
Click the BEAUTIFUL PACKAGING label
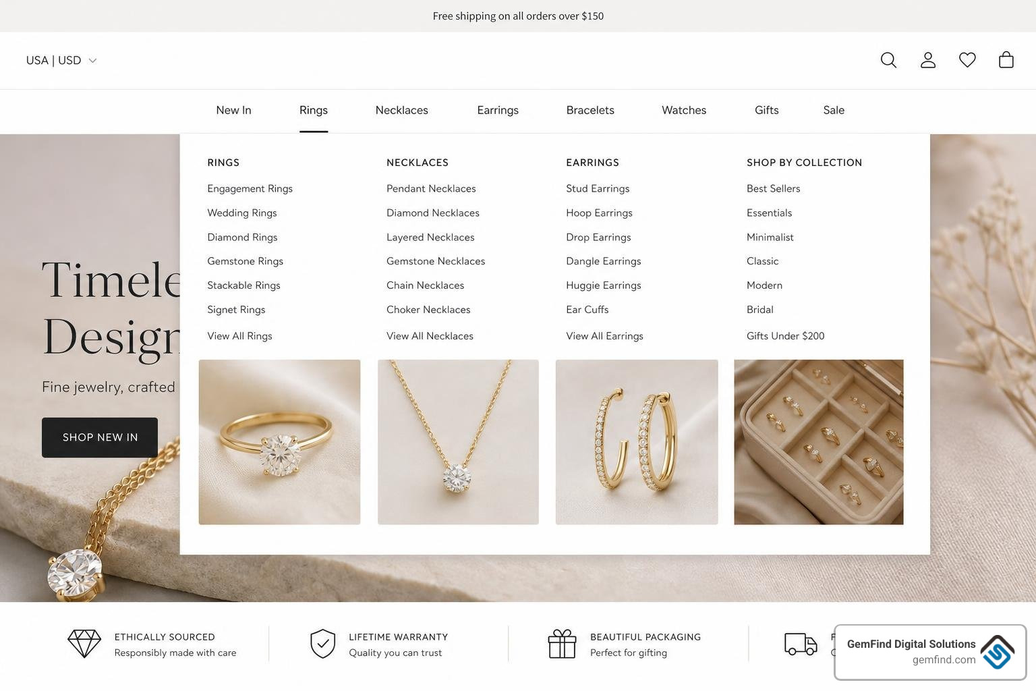point(645,637)
